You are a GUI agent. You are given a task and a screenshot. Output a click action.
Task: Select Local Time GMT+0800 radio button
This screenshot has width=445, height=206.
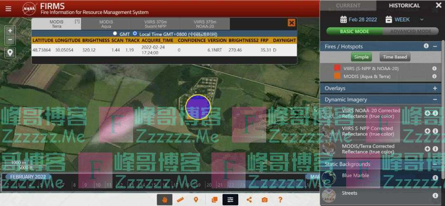(x=135, y=34)
